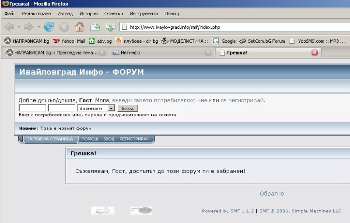Click the page icon in address bar

[125, 27]
